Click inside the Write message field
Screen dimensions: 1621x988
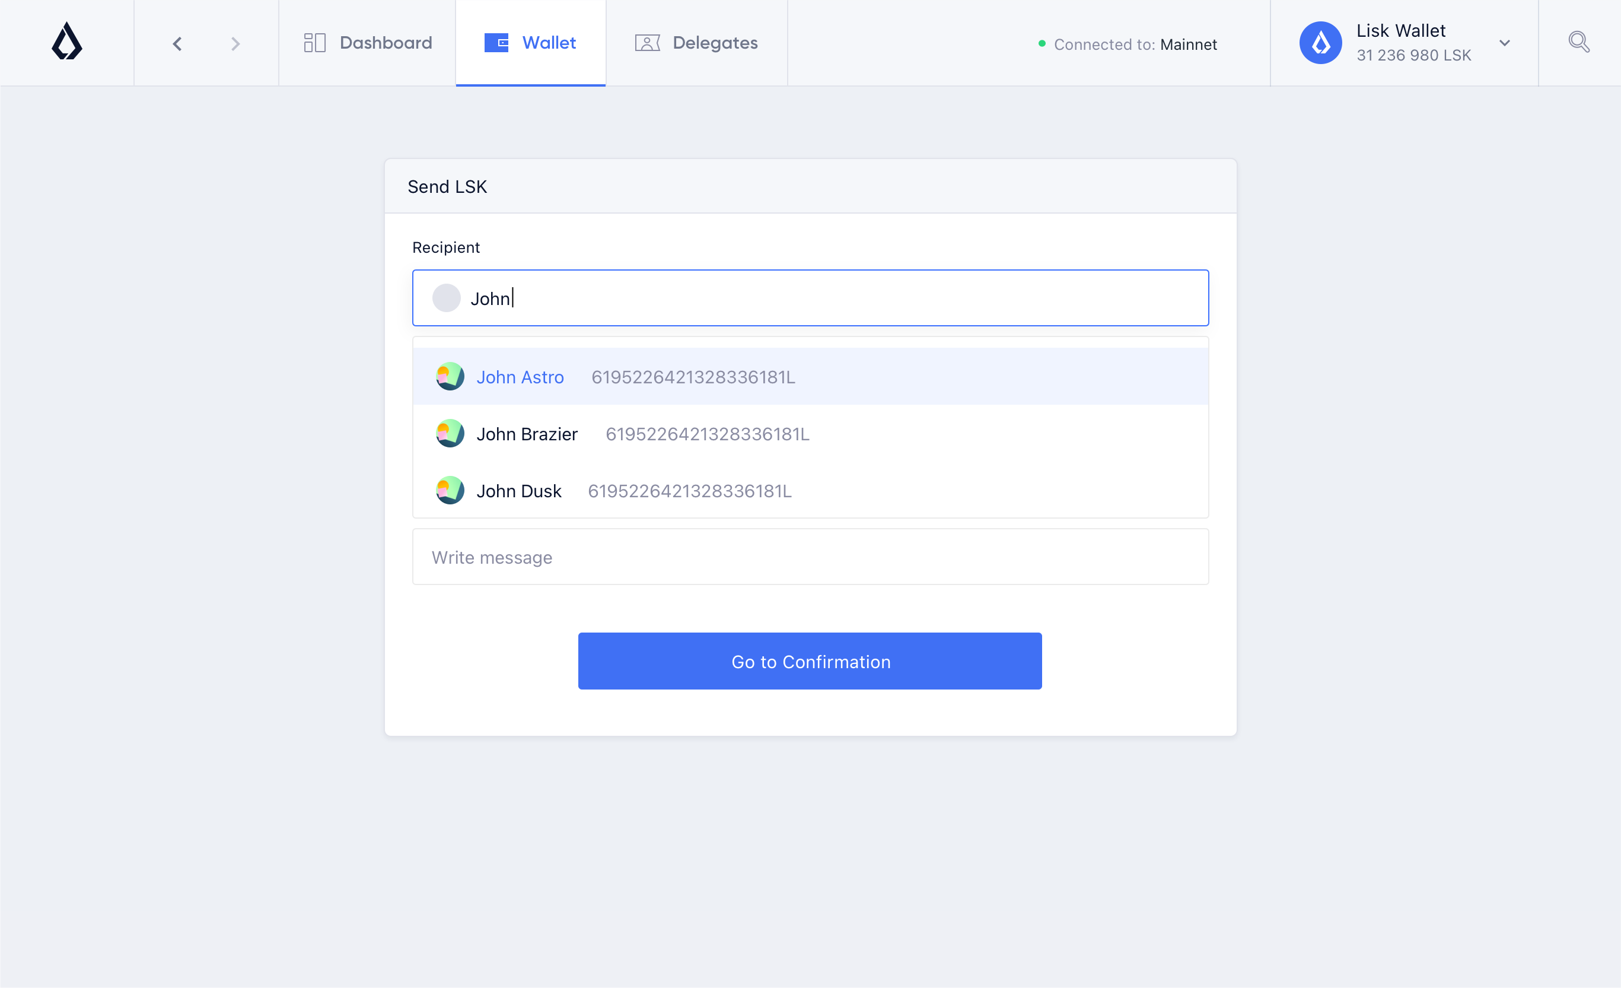pos(810,557)
